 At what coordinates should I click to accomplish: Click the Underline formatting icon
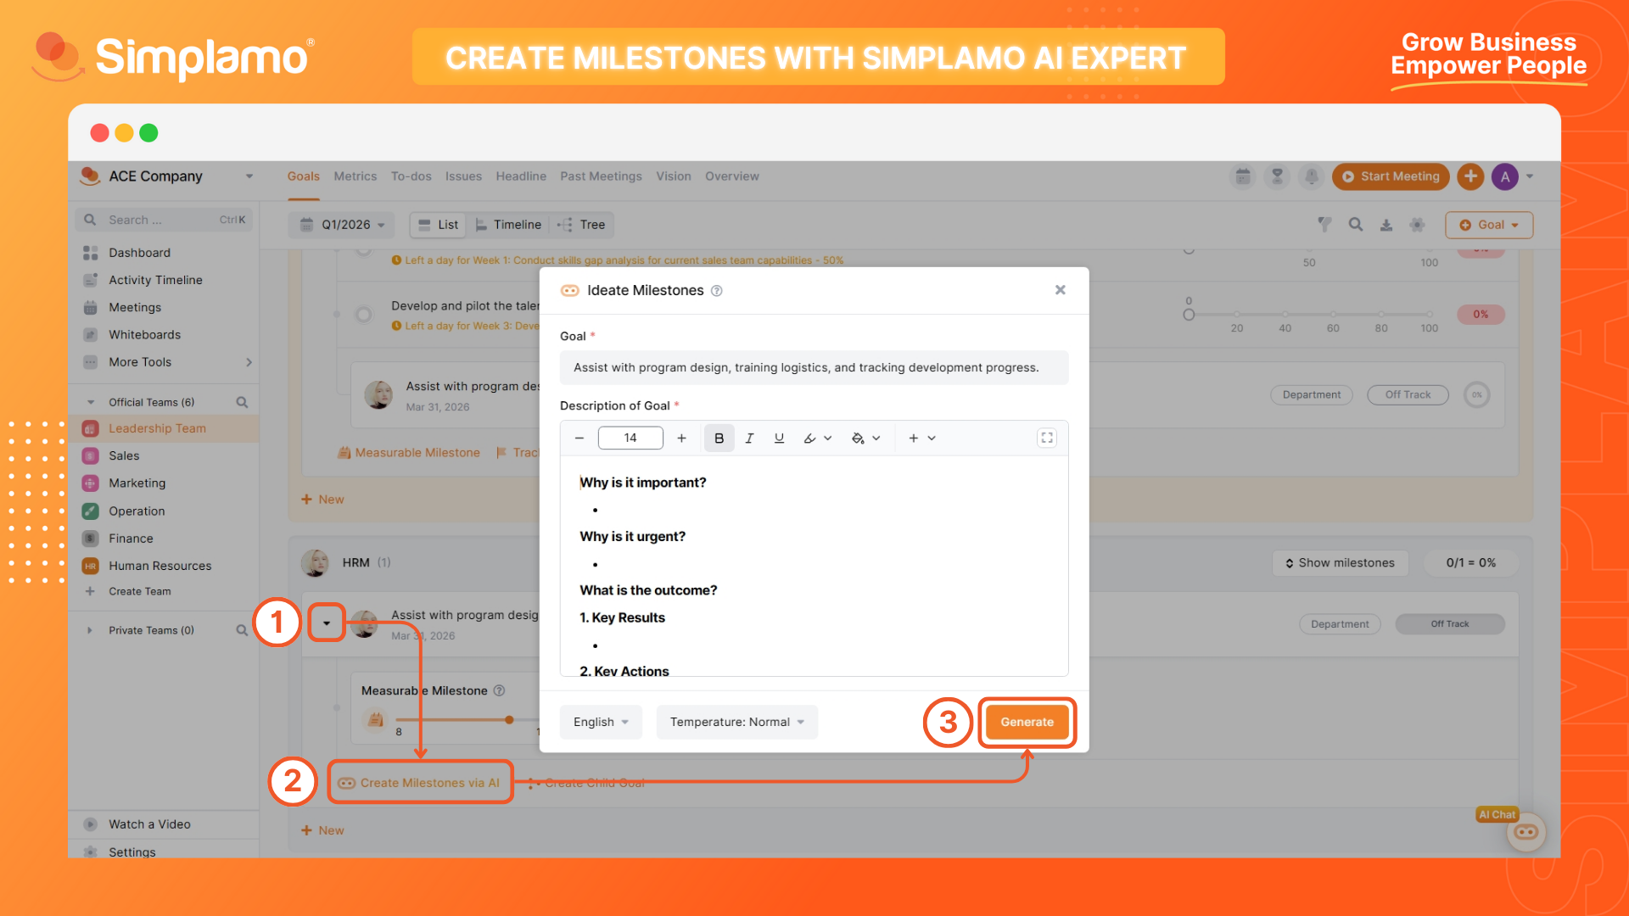click(779, 438)
